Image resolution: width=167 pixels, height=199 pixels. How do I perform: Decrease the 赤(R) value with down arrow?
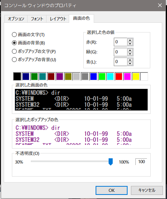(x=130, y=44)
